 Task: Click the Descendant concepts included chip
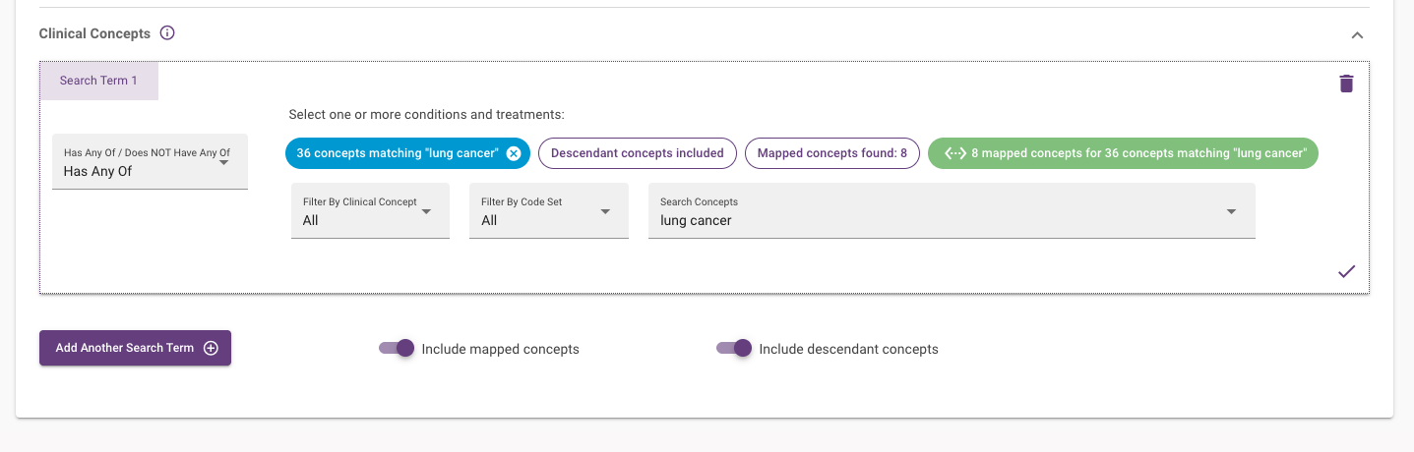[x=637, y=153]
